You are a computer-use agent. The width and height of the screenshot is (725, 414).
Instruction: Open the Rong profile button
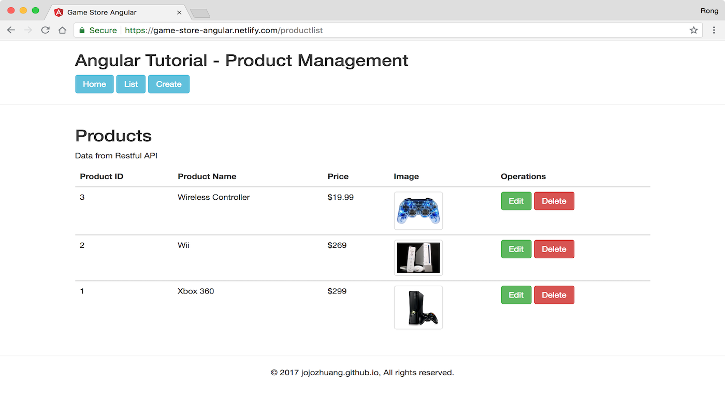[x=709, y=10]
